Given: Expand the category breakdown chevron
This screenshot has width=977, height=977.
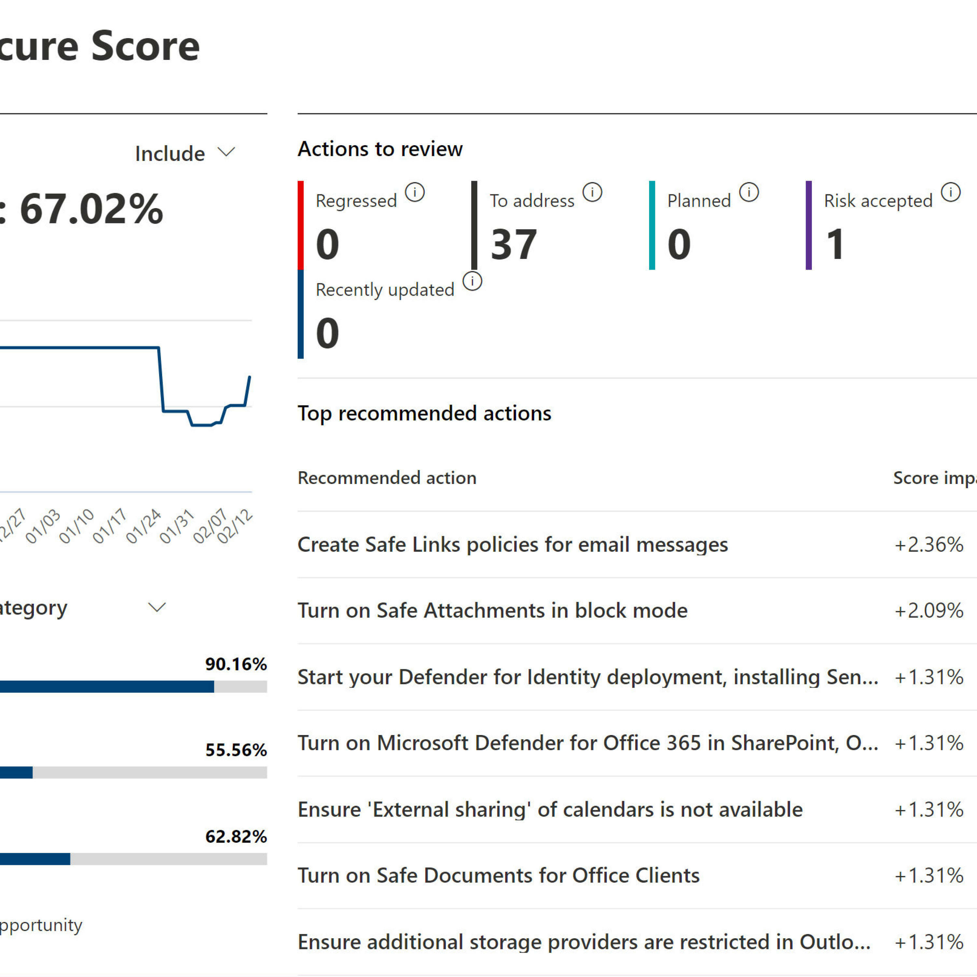Looking at the screenshot, I should point(157,607).
